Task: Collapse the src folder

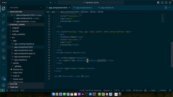Action: tap(26, 37)
